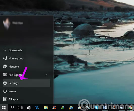
Task: Launch Internet Explorer from taskbar
Action: coord(71,107)
